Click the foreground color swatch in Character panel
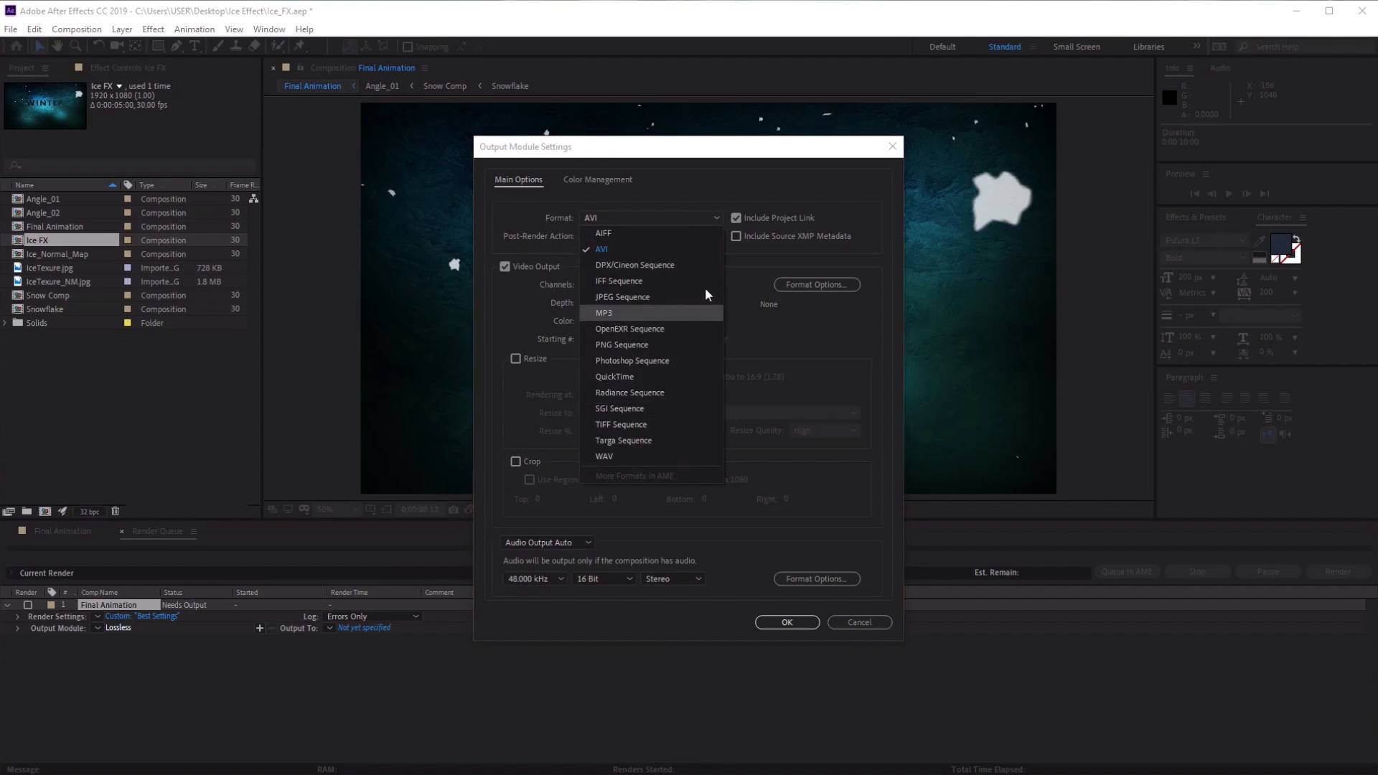The image size is (1378, 775). tap(1282, 245)
